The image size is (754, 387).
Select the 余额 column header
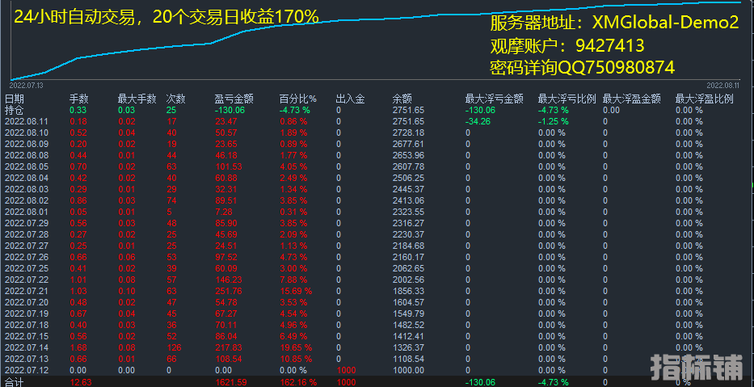coord(402,99)
